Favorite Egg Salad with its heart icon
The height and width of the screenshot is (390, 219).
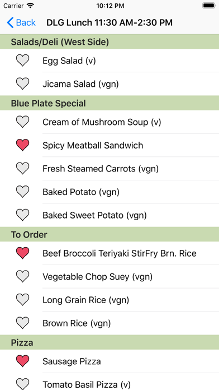(22, 61)
